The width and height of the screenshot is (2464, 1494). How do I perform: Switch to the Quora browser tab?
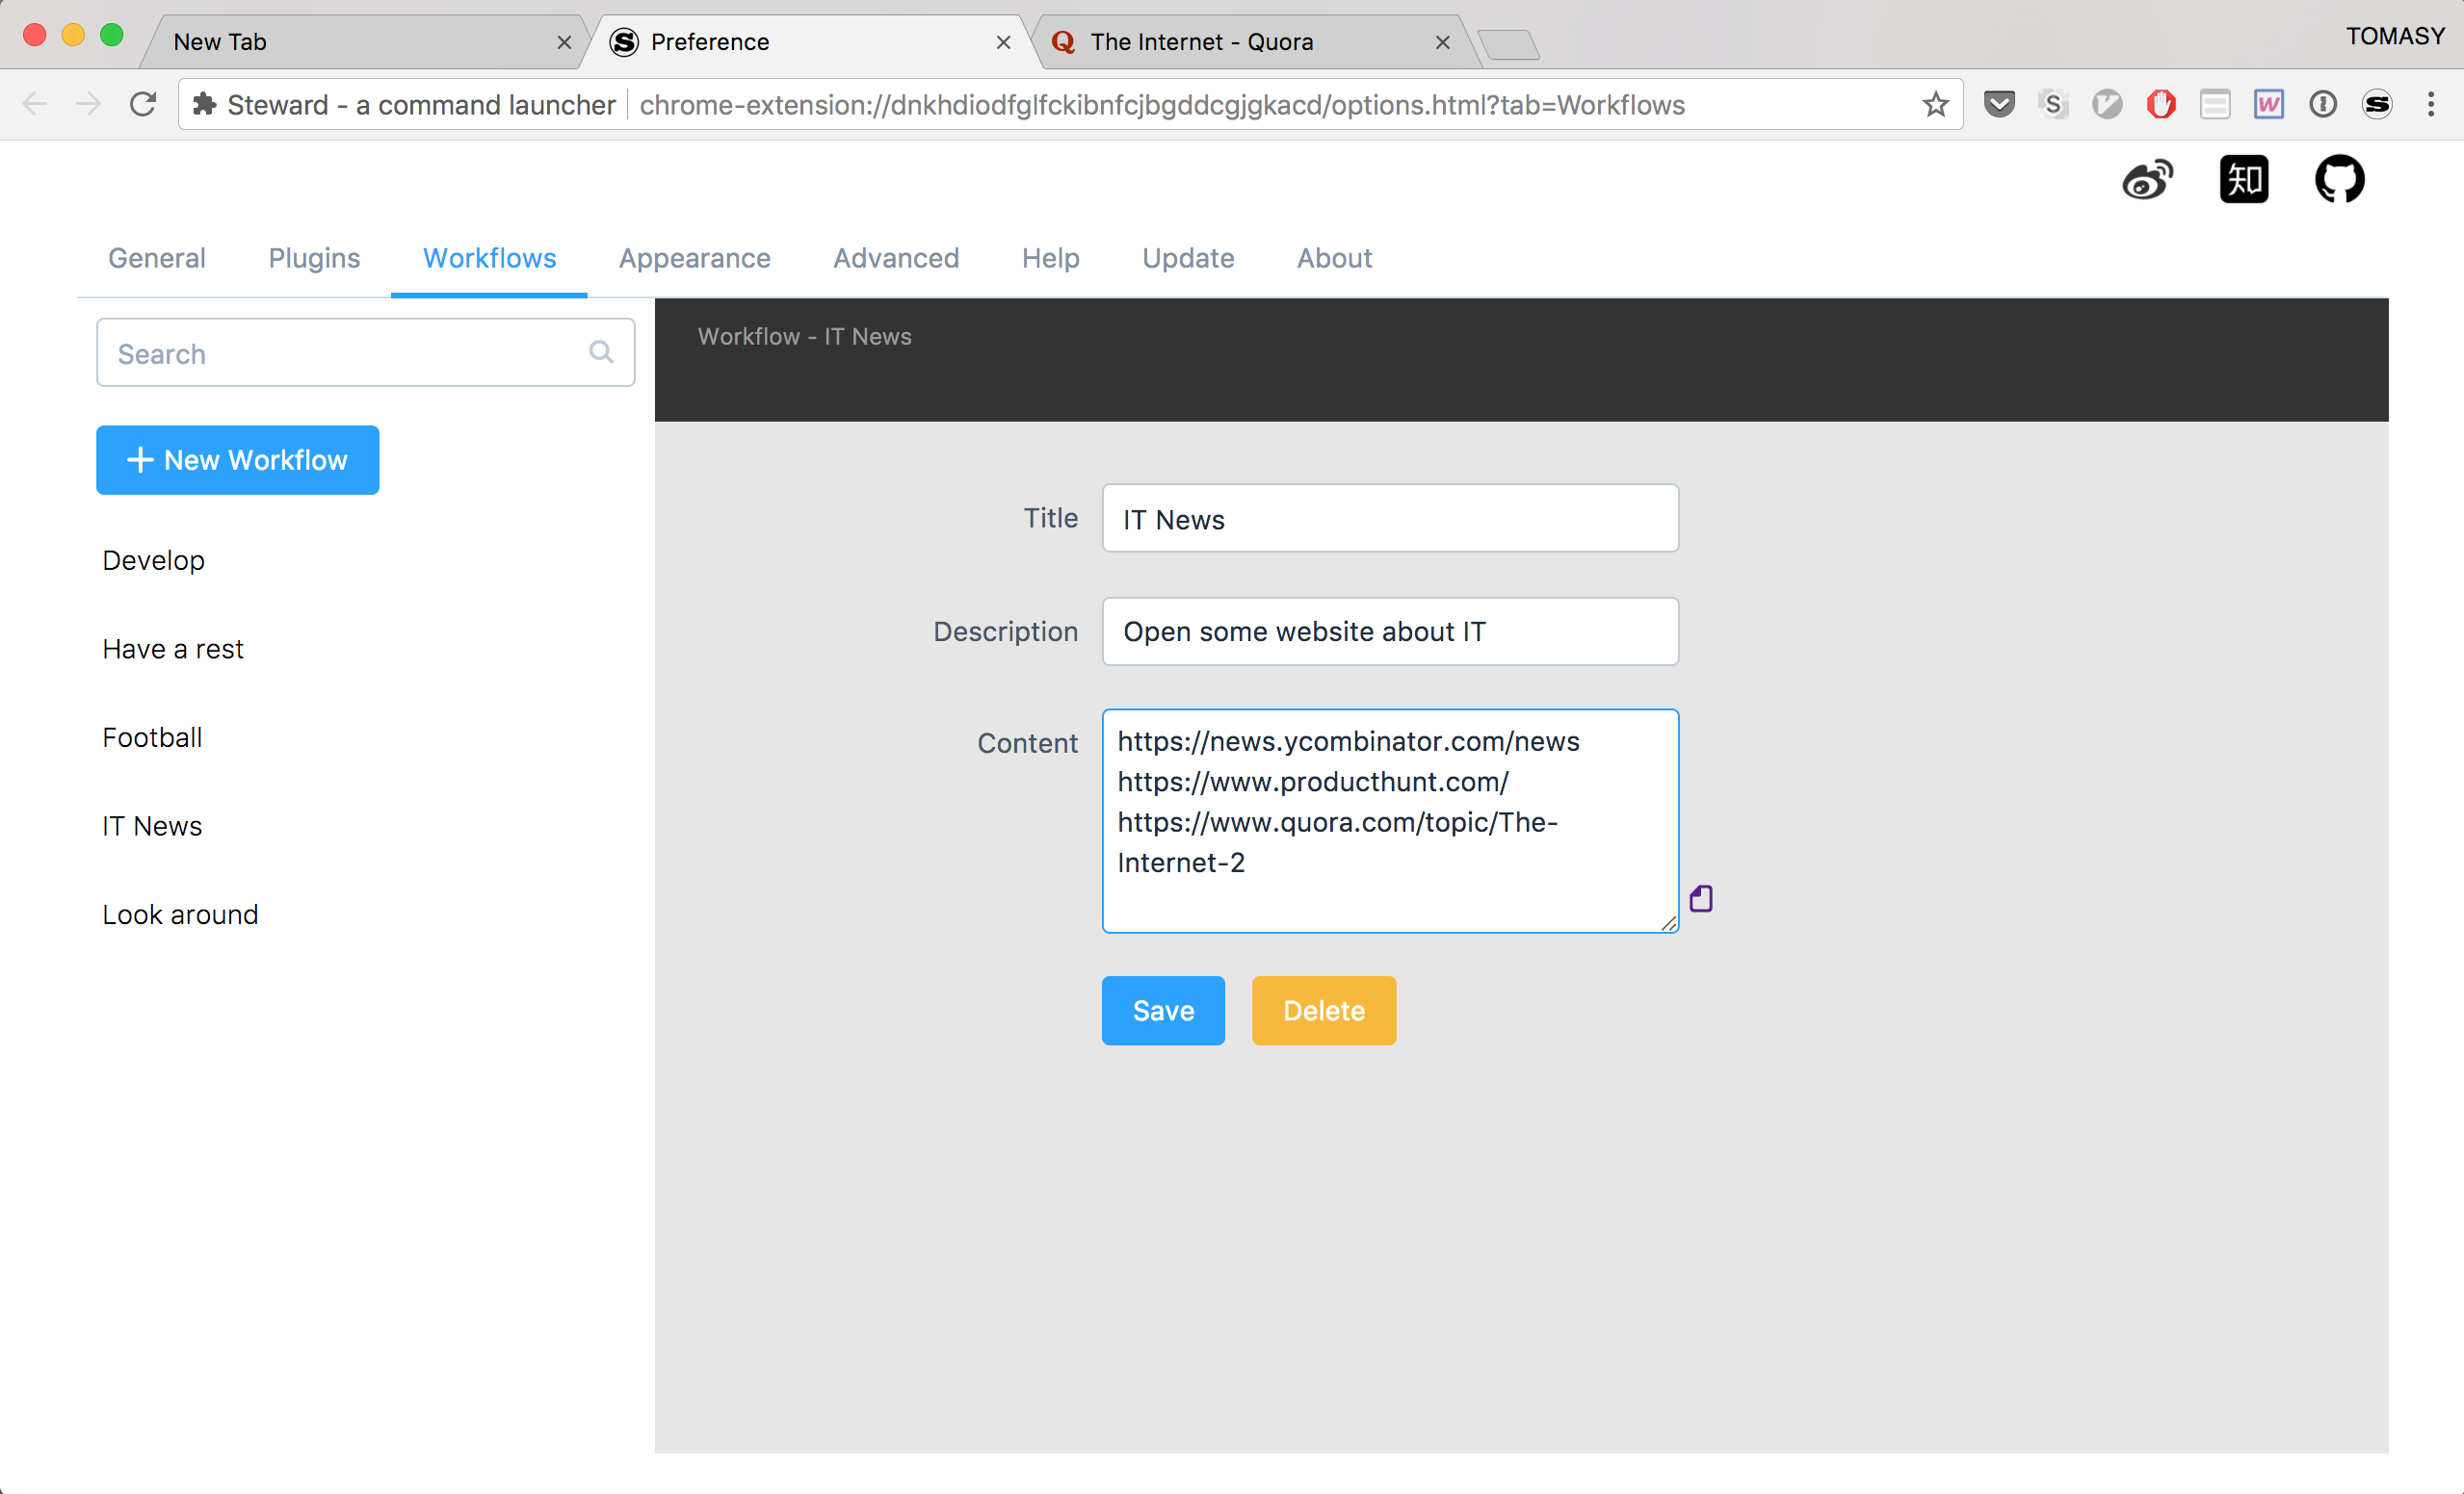[x=1201, y=42]
